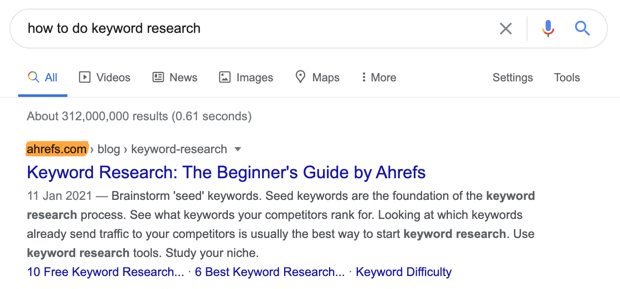Open the search Tools options
The height and width of the screenshot is (289, 620).
567,77
